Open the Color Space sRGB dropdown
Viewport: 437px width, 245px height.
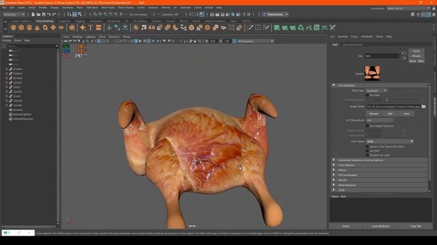tap(390, 142)
